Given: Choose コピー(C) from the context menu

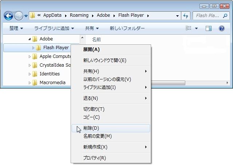Looking at the screenshot, I should click(x=111, y=117).
